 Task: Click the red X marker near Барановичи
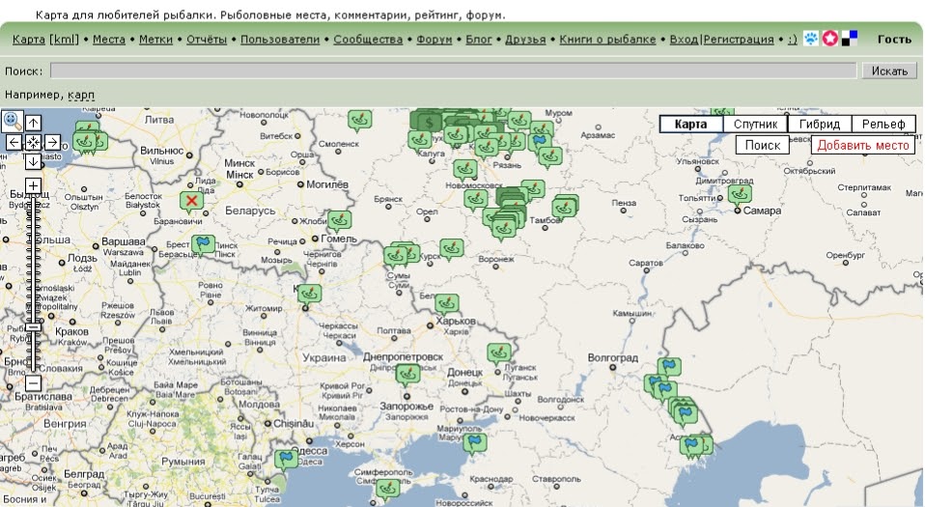click(x=191, y=201)
